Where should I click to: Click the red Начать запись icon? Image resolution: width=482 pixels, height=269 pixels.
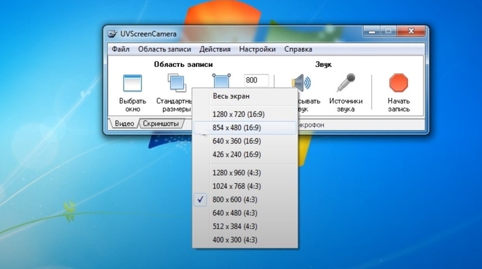[x=398, y=83]
